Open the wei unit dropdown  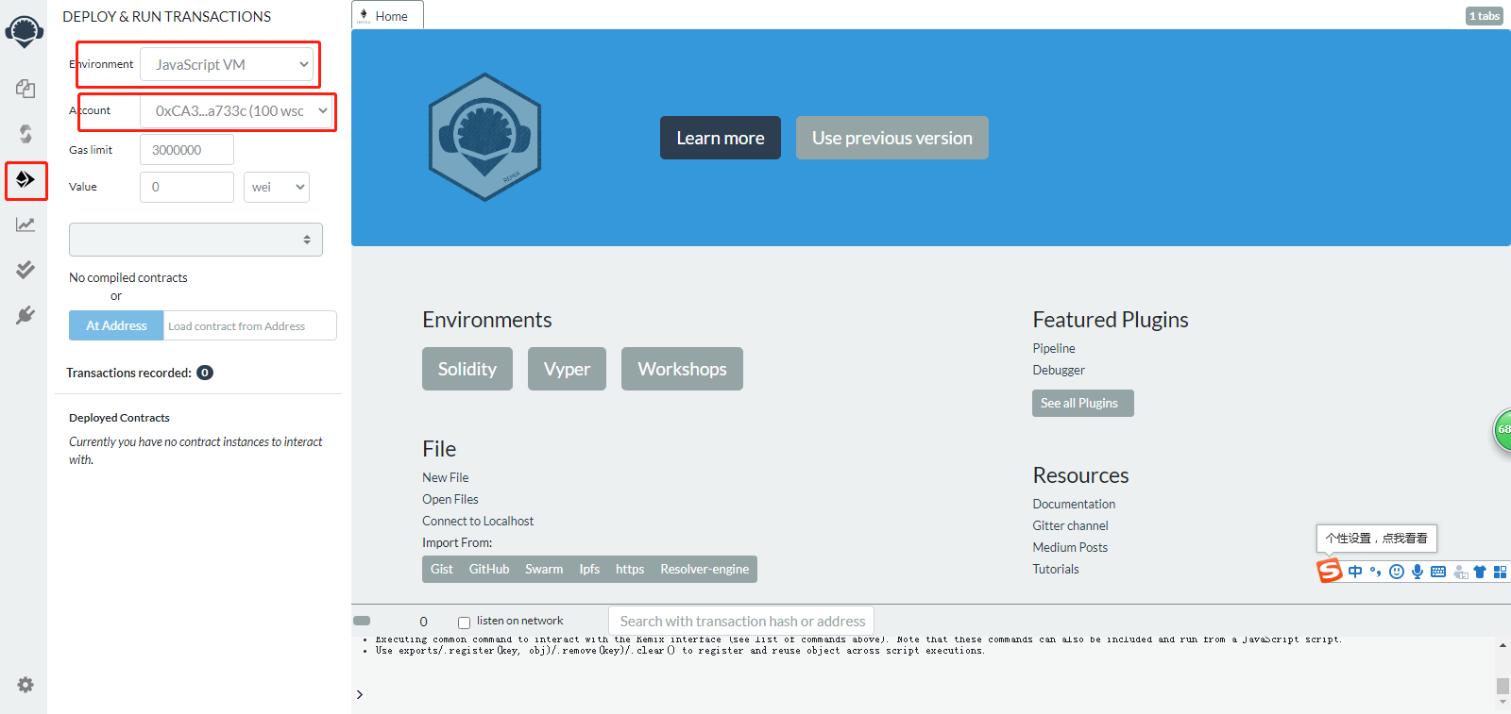click(x=277, y=187)
